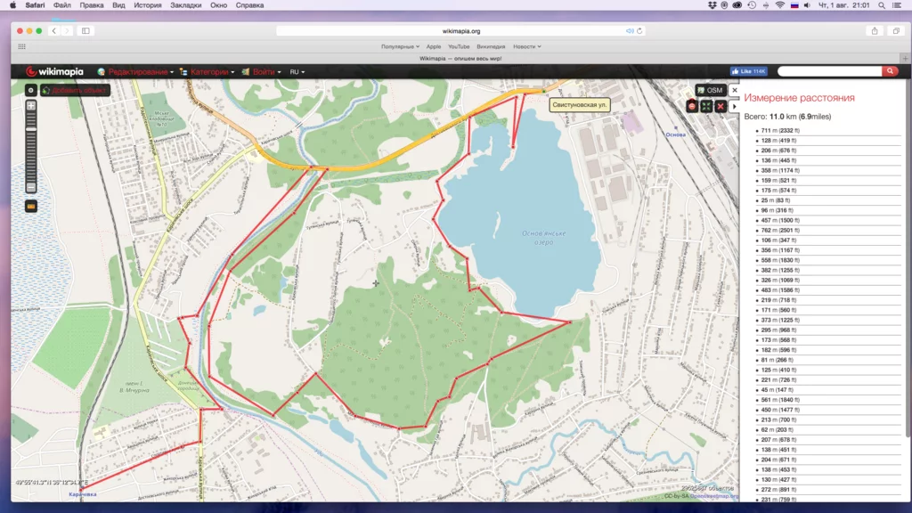The image size is (912, 513).
Task: Zoom out with the minus button
Action: [31, 188]
